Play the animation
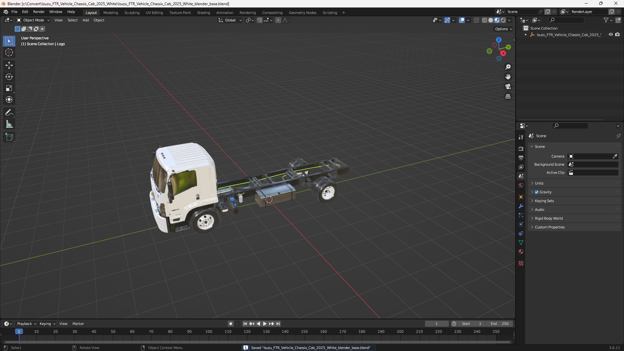Screen dimensions: 624x351 tap(265, 324)
